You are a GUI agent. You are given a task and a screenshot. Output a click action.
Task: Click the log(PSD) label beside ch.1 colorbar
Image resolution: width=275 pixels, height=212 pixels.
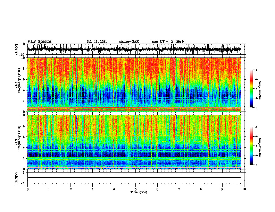click(260, 90)
